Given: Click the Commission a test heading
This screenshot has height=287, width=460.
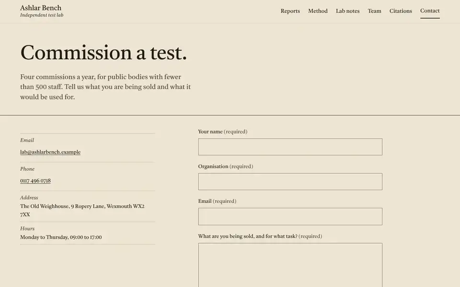Looking at the screenshot, I should pyautogui.click(x=103, y=53).
